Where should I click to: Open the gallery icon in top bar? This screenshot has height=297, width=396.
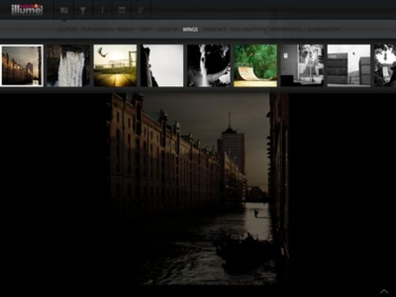click(x=64, y=10)
